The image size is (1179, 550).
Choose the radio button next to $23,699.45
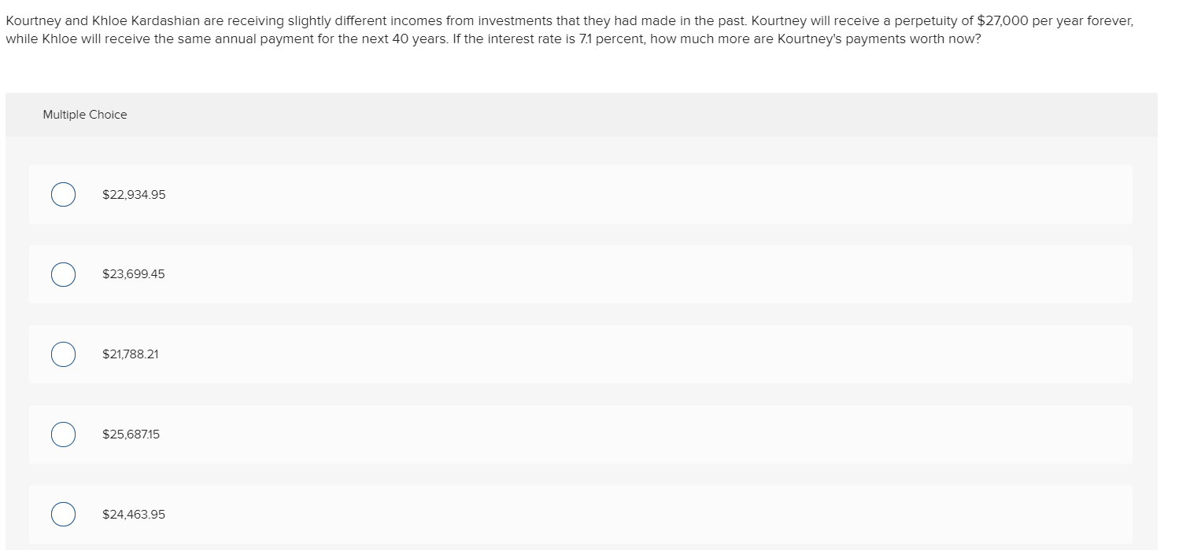(64, 274)
